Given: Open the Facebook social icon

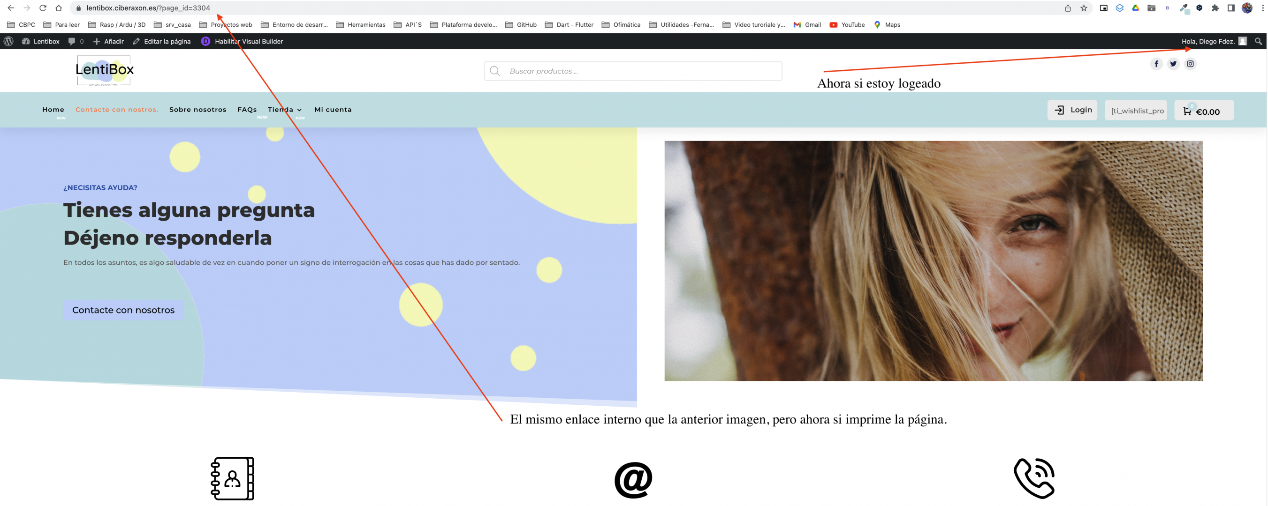Looking at the screenshot, I should 1156,63.
